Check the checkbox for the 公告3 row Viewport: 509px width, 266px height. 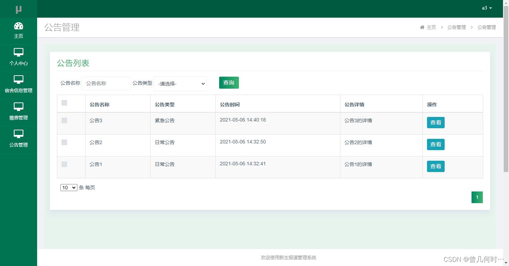click(x=64, y=120)
